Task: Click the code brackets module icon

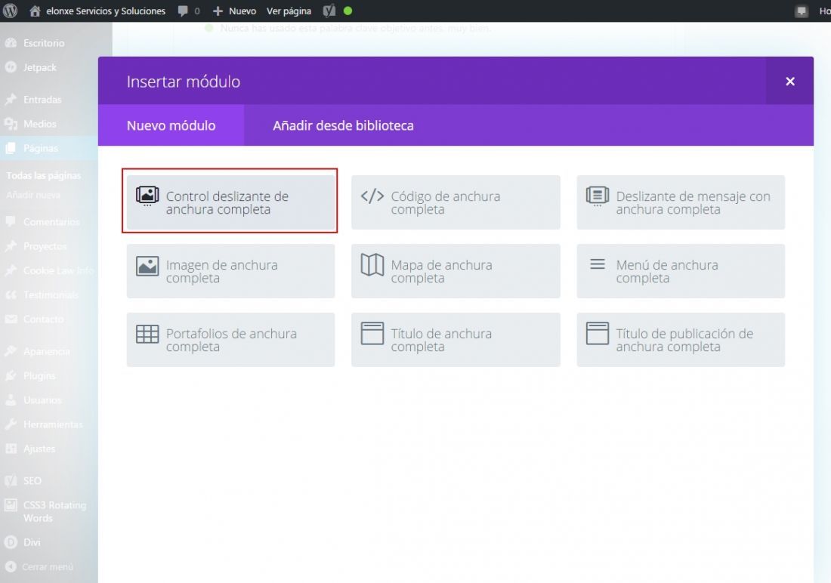Action: coord(372,196)
